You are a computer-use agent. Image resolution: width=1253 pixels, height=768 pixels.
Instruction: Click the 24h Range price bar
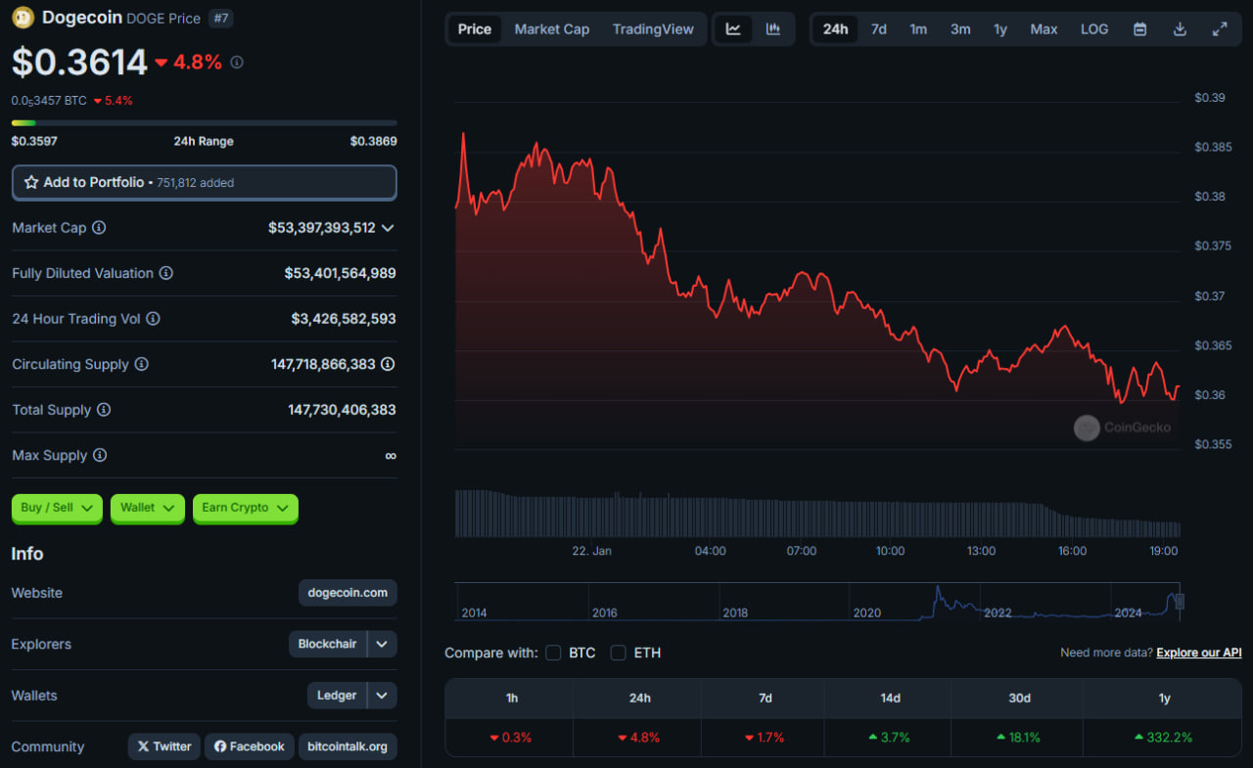click(x=205, y=123)
